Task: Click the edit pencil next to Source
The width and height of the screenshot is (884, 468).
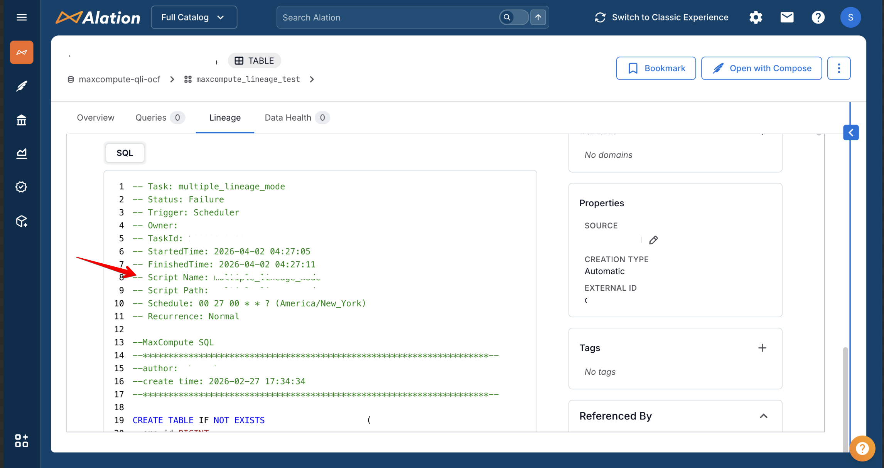Action: (653, 240)
